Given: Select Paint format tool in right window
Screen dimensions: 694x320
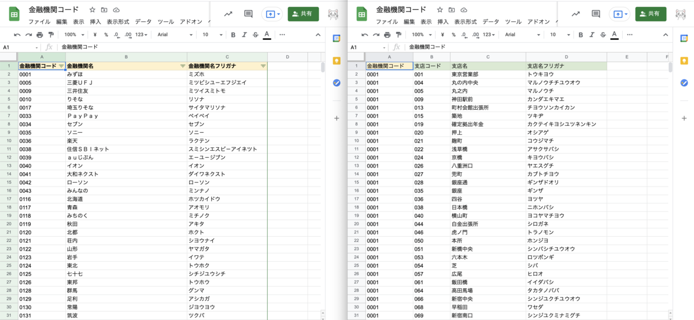Looking at the screenshot, I should tap(398, 35).
